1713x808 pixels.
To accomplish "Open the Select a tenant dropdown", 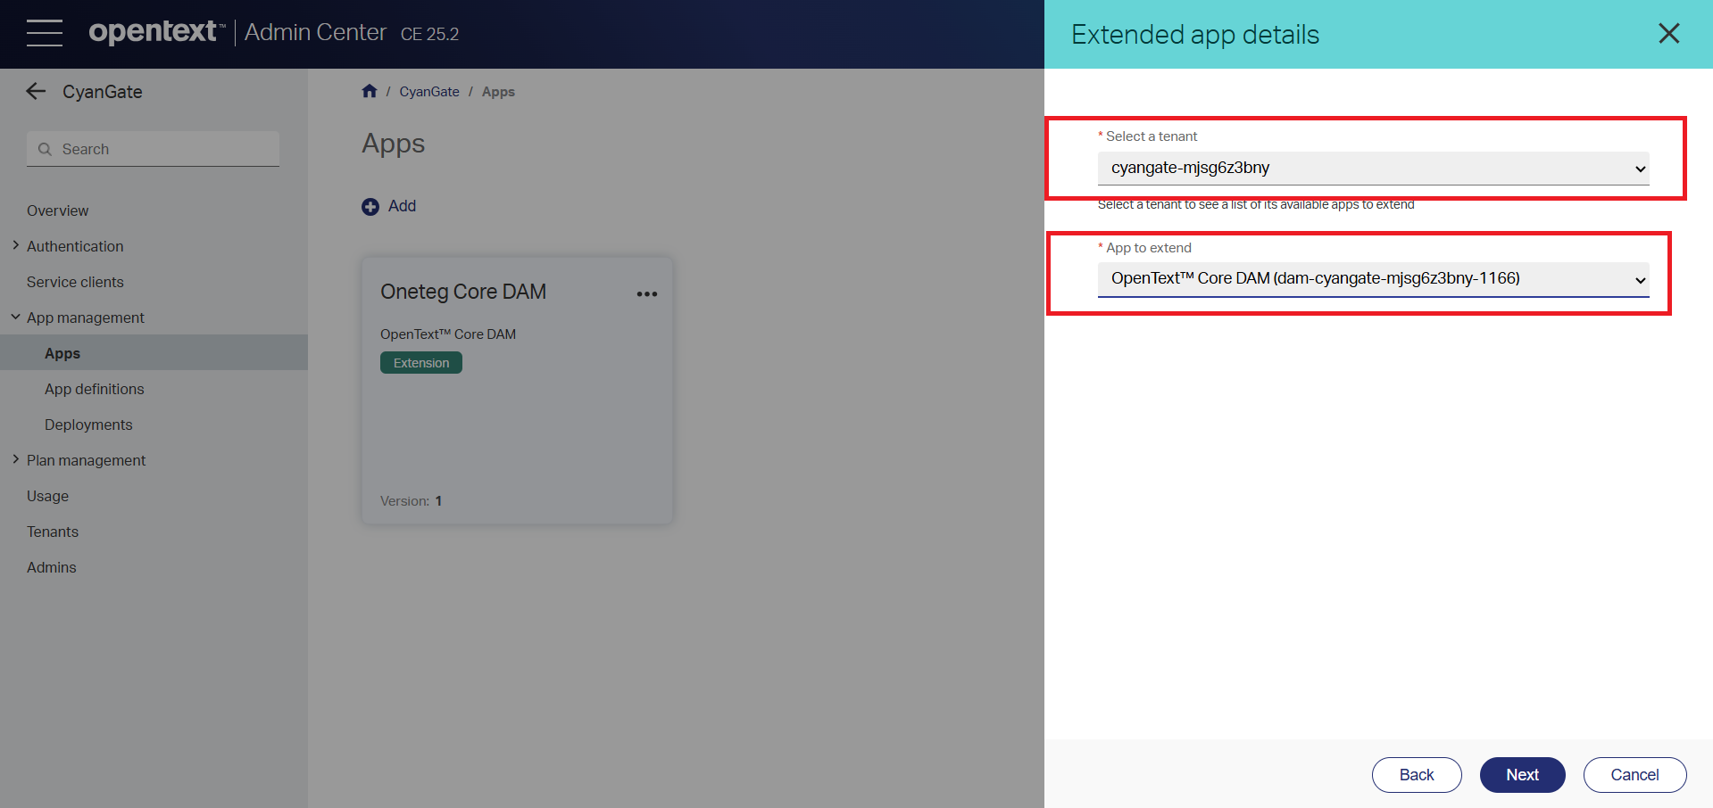I will tap(1372, 169).
